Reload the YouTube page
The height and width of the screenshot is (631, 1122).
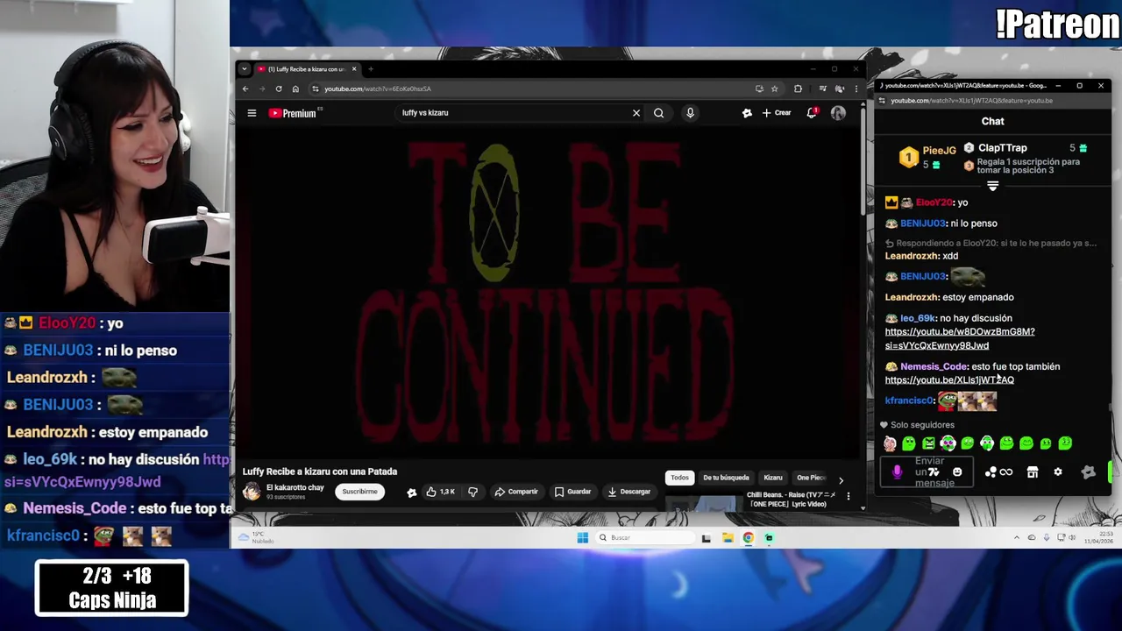[x=279, y=89]
